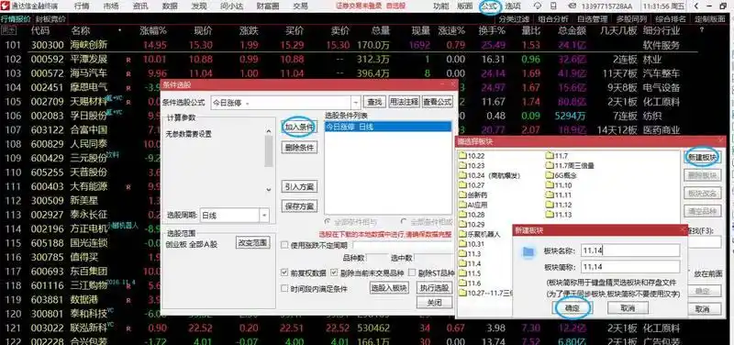Click the down arrow of 计算参数 scrollbar
The height and width of the screenshot is (345, 734).
(x=269, y=190)
